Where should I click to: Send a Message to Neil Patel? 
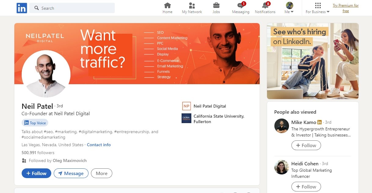click(71, 173)
